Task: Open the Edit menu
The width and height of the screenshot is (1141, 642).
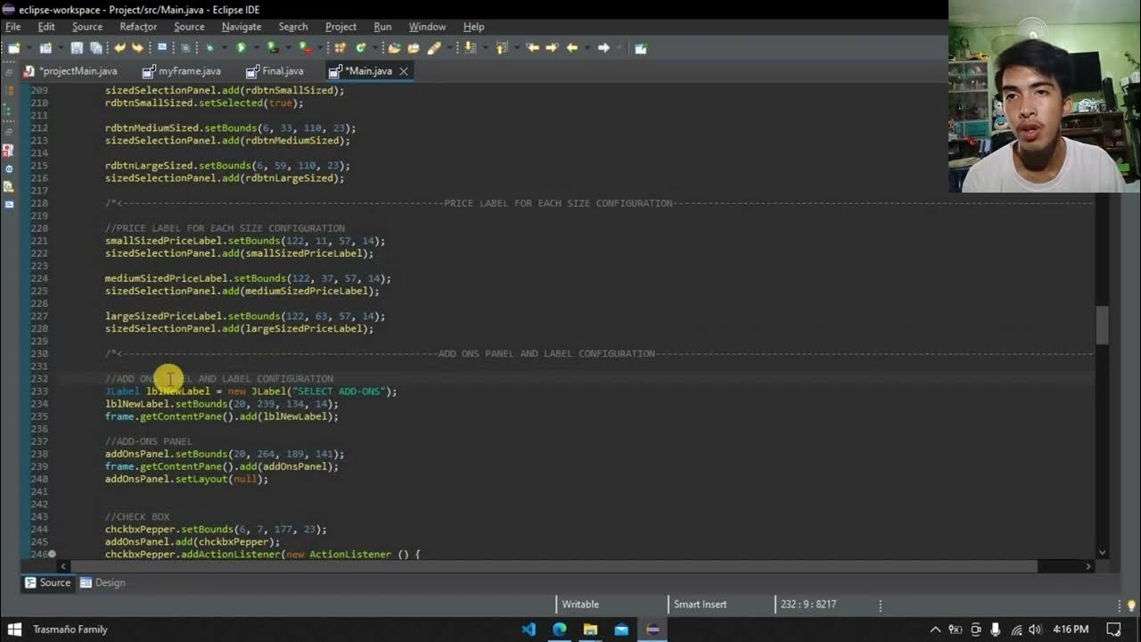Action: click(46, 27)
